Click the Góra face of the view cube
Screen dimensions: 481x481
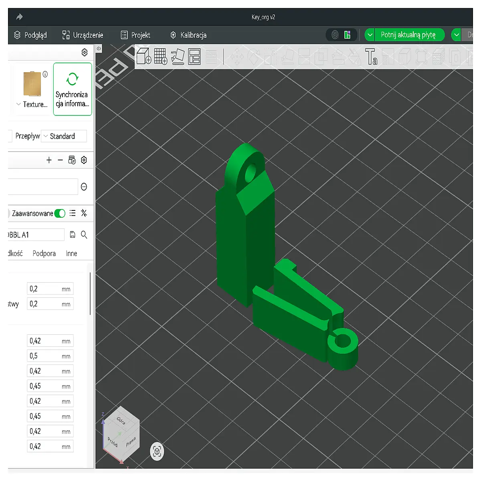coord(121,420)
